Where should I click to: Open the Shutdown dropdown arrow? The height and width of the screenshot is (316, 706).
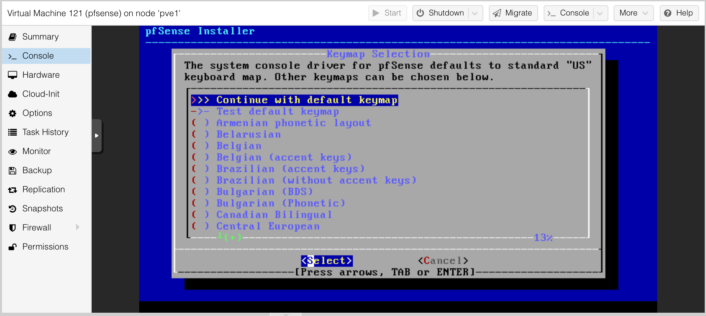(x=475, y=13)
